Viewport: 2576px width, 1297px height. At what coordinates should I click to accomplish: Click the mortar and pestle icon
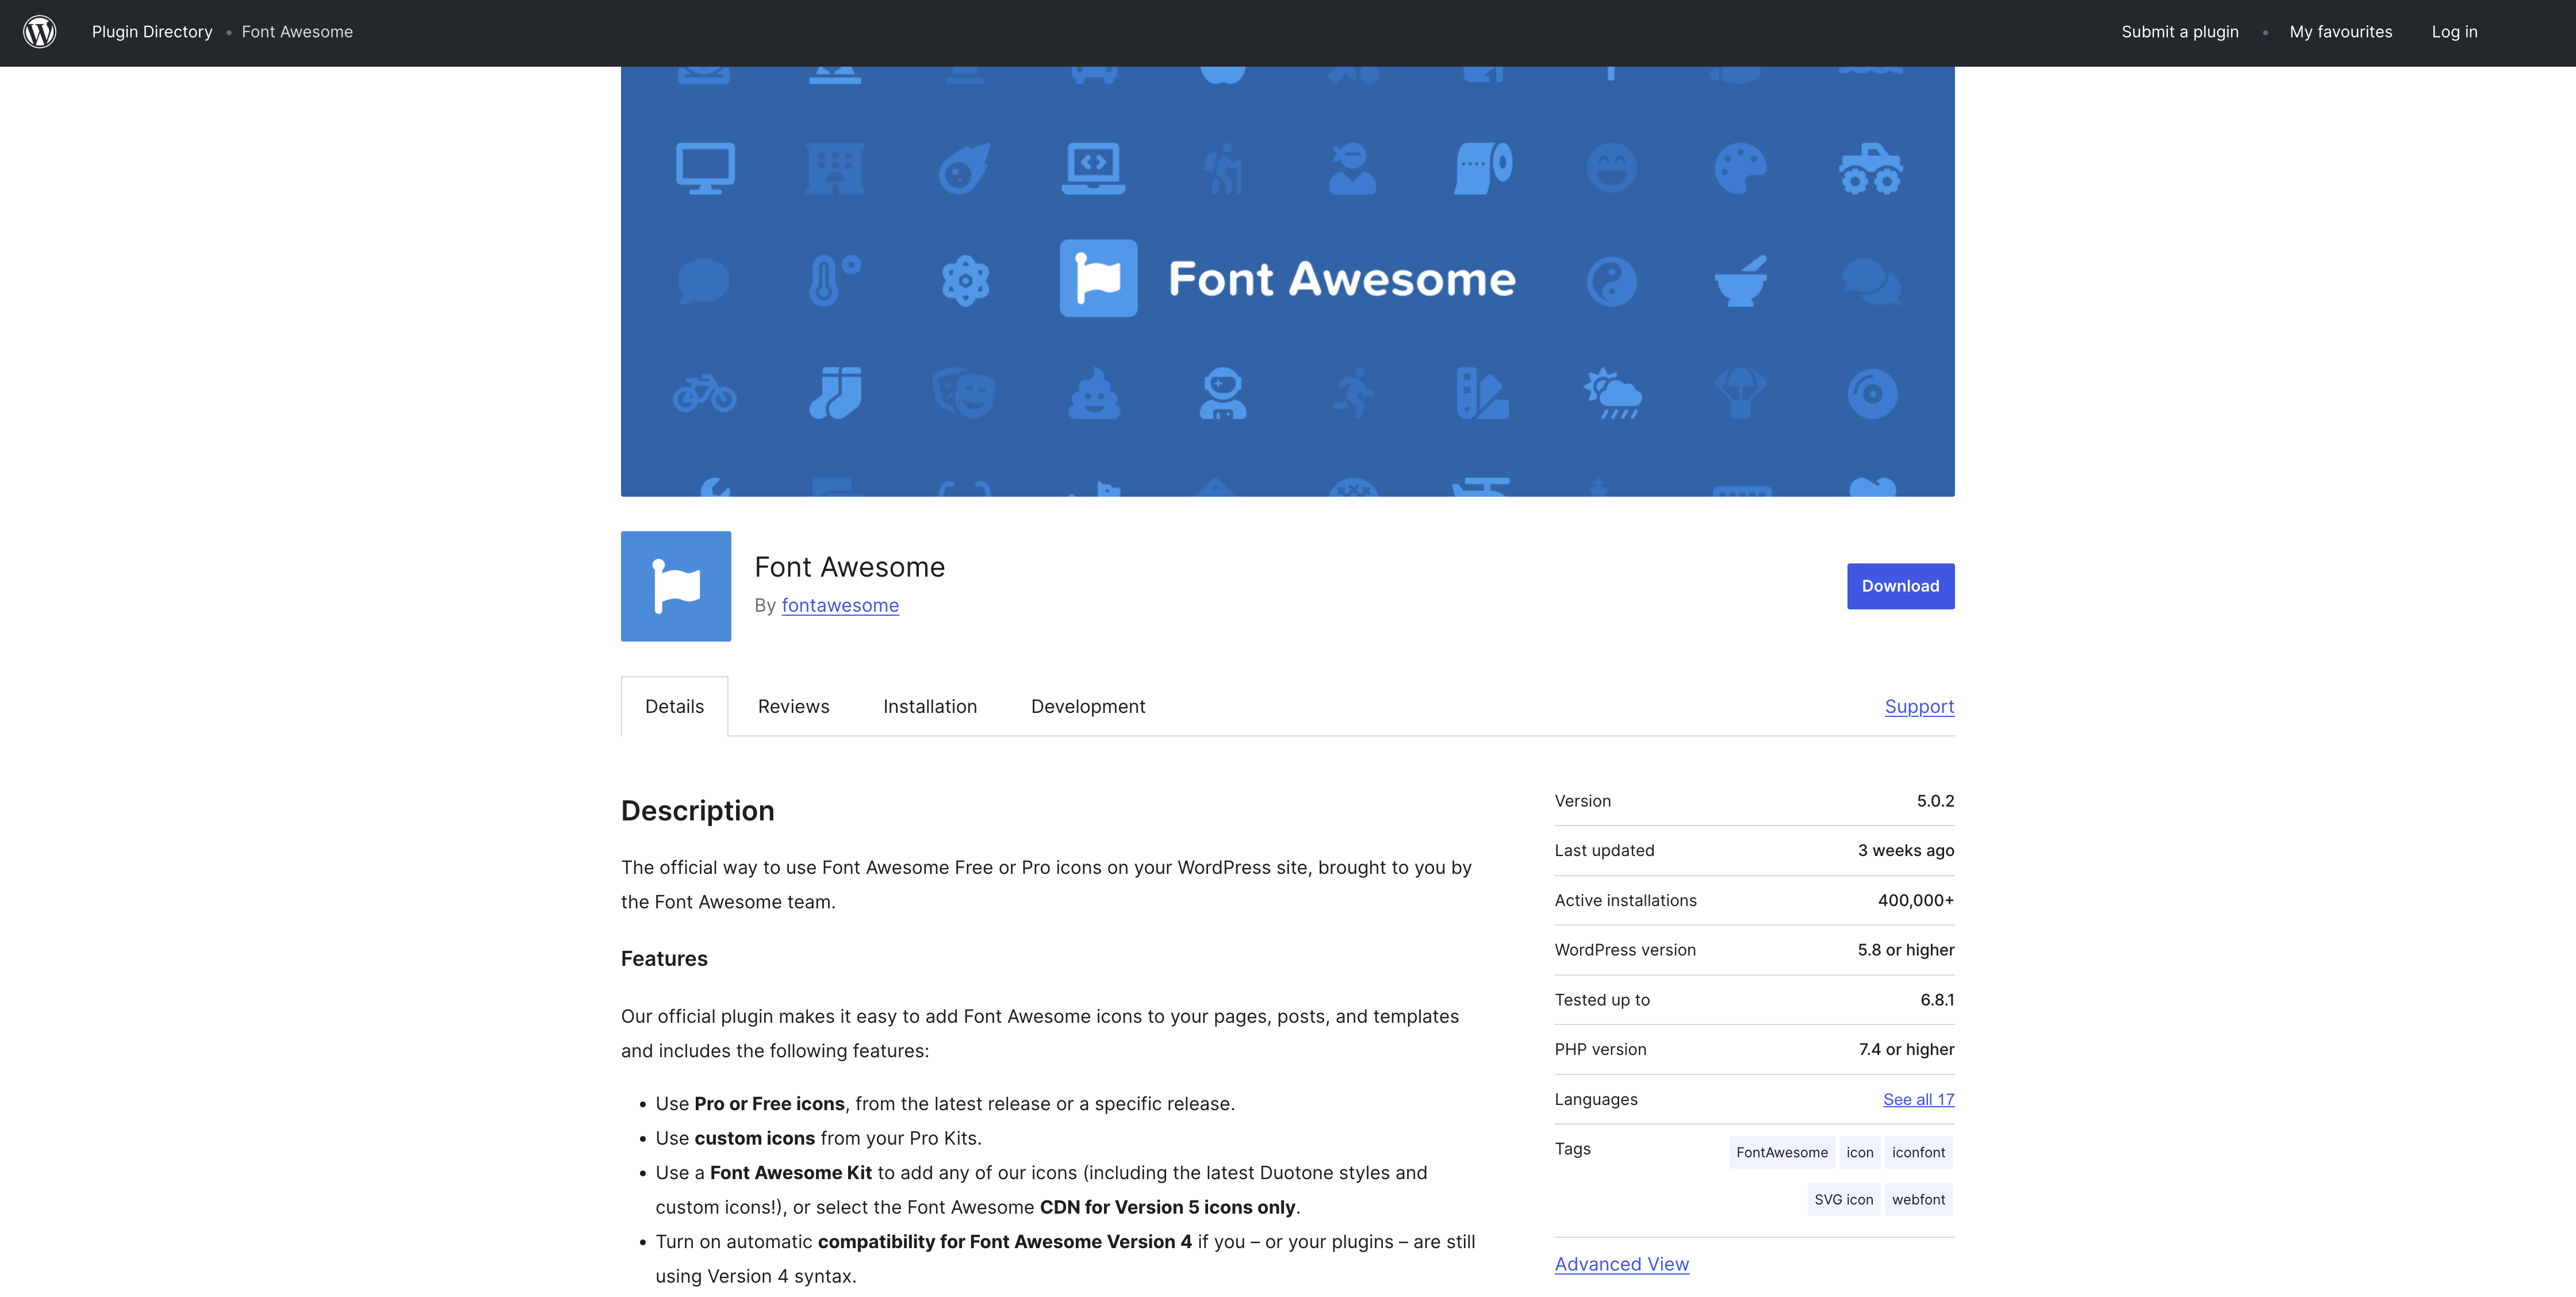click(x=1741, y=281)
